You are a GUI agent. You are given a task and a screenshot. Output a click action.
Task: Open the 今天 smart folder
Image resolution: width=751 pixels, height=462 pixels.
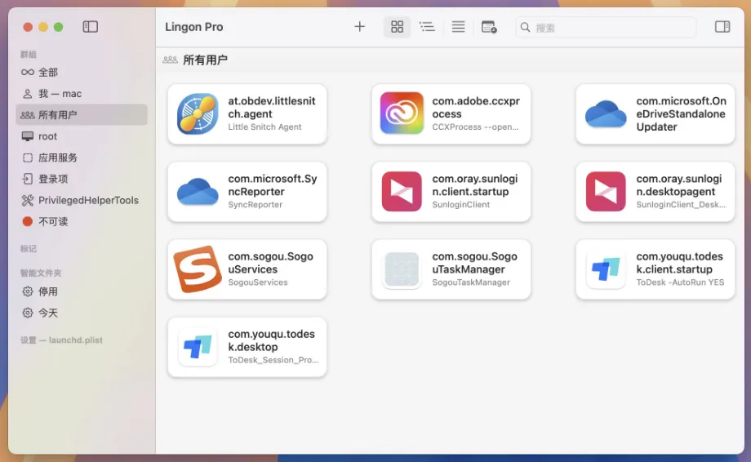click(x=82, y=313)
